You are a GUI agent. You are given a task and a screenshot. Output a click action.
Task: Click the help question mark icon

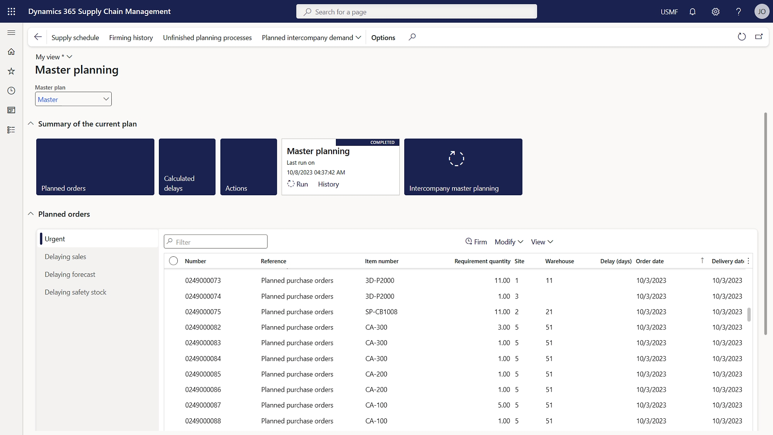[x=739, y=12]
